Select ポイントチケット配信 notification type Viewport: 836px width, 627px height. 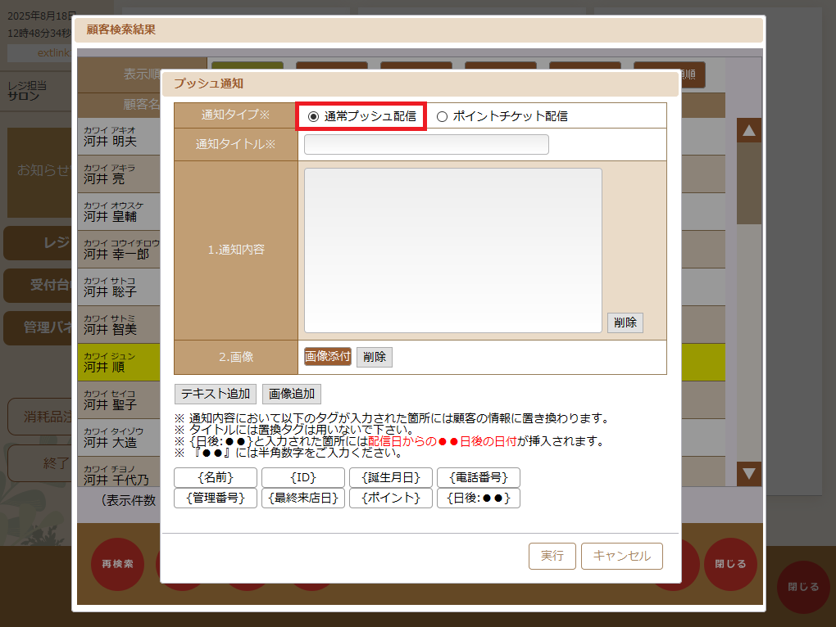[443, 115]
